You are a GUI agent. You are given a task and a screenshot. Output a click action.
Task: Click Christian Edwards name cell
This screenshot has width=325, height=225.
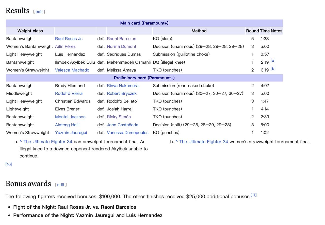point(76,101)
